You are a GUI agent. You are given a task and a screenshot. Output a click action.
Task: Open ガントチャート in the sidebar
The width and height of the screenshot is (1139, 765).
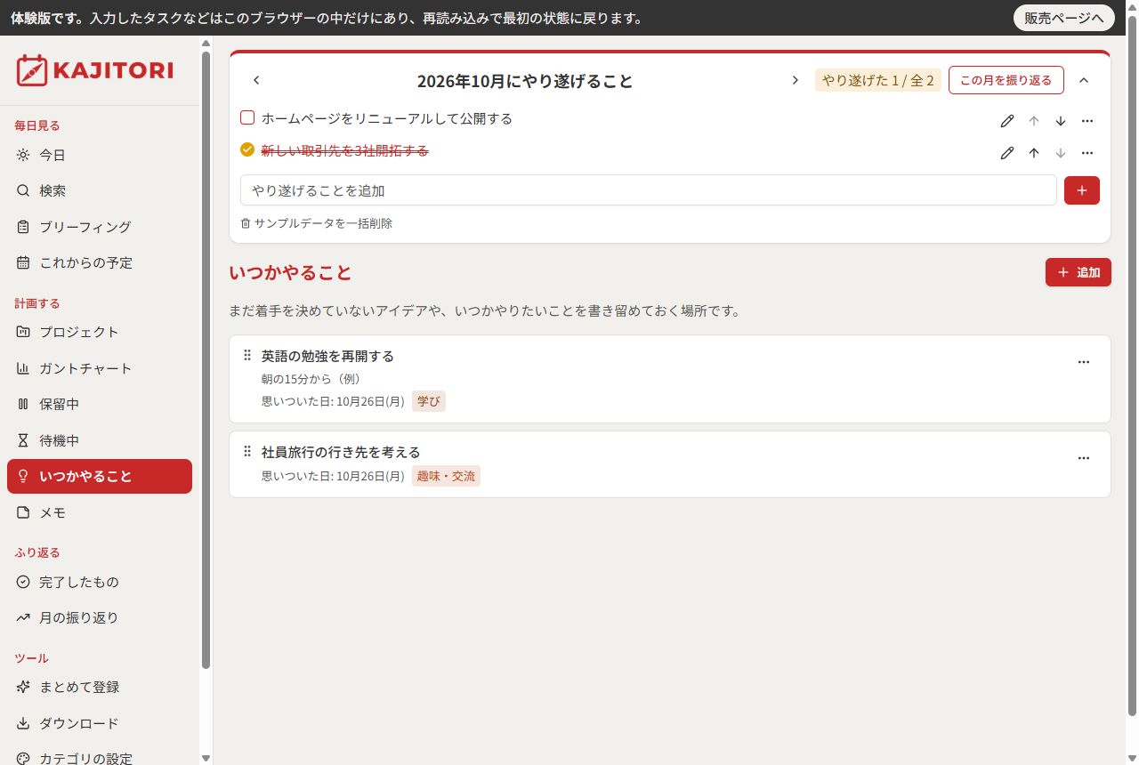point(100,368)
